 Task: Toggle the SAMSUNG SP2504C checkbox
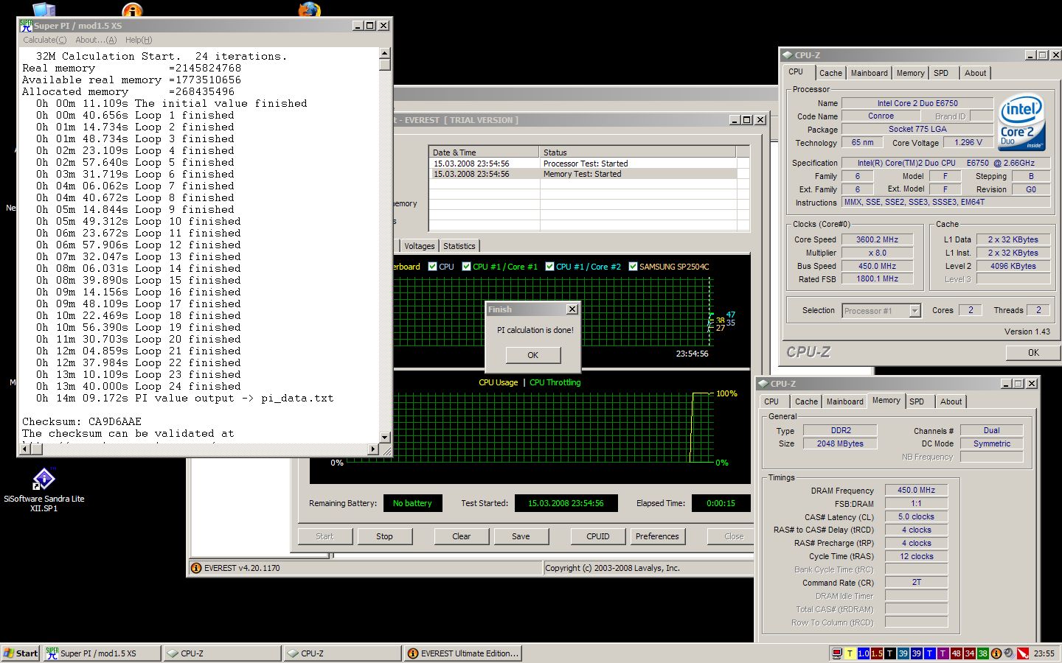633,267
